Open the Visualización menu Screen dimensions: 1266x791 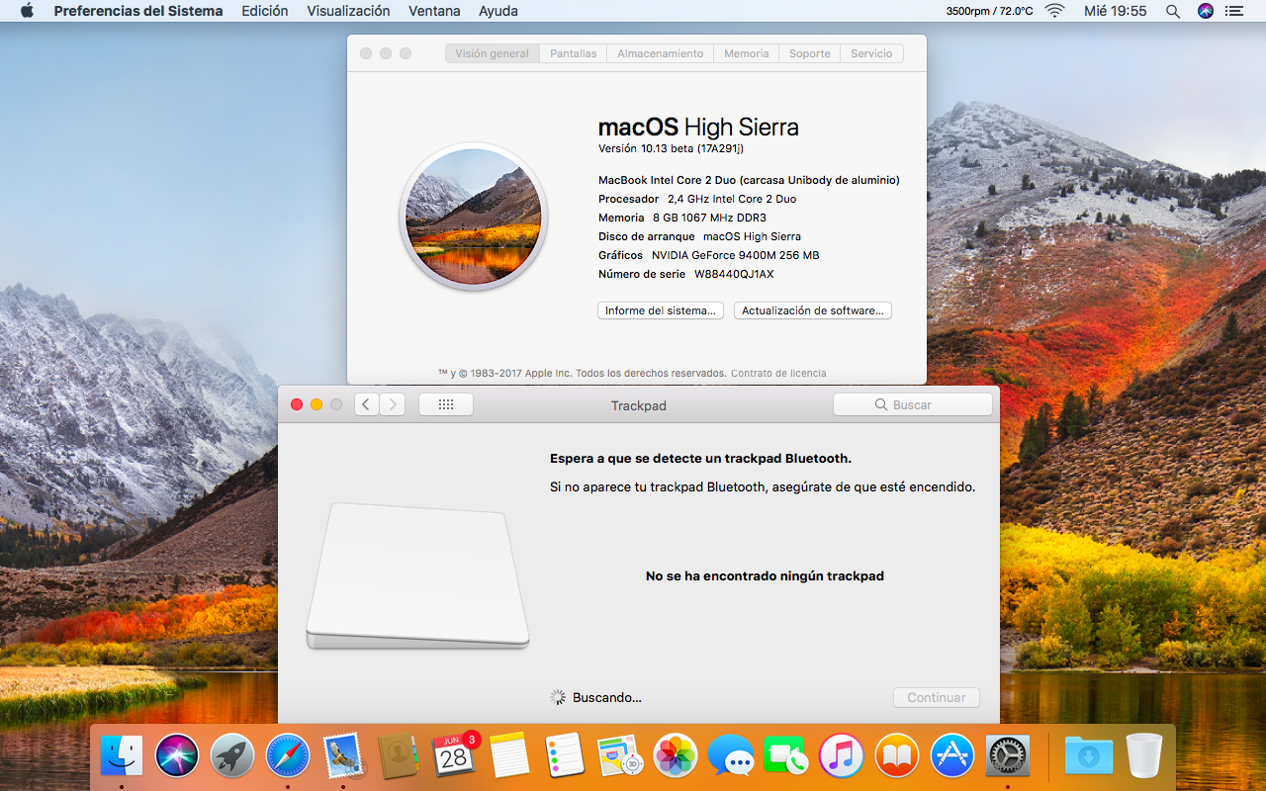tap(348, 11)
